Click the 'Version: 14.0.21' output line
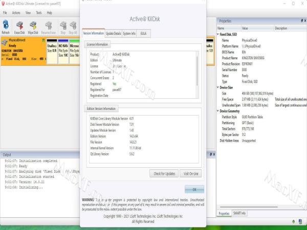 click(25, 182)
